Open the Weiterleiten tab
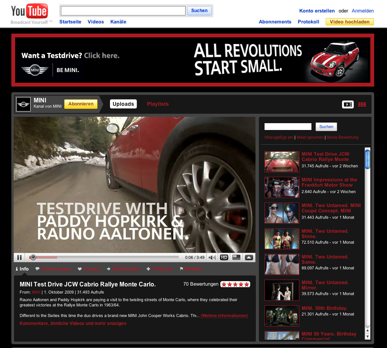Image resolution: width=387 pixels, height=348 pixels. pos(123,269)
